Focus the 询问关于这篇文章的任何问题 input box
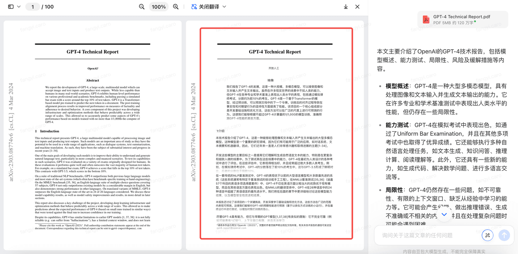Image resolution: width=518 pixels, height=254 pixels. 425,235
